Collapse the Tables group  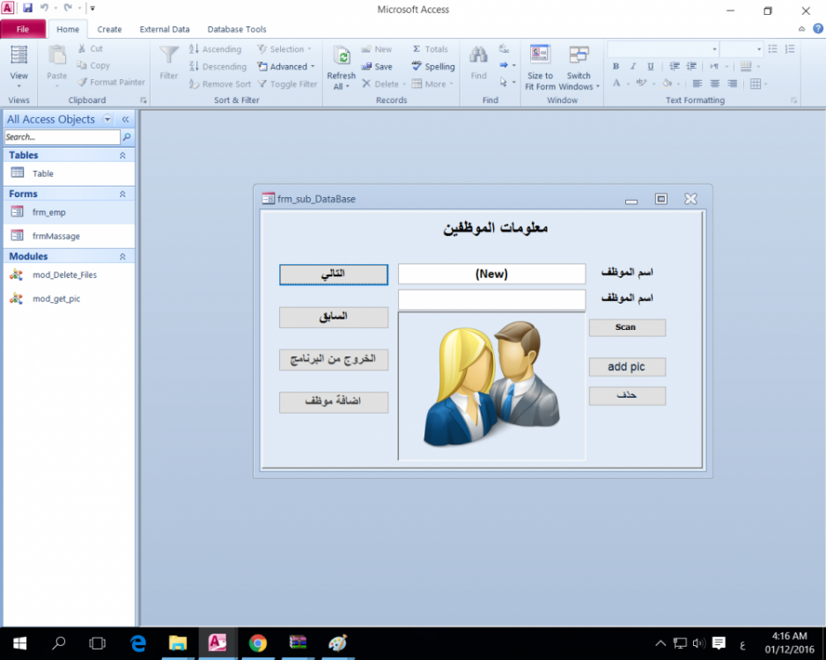point(122,155)
